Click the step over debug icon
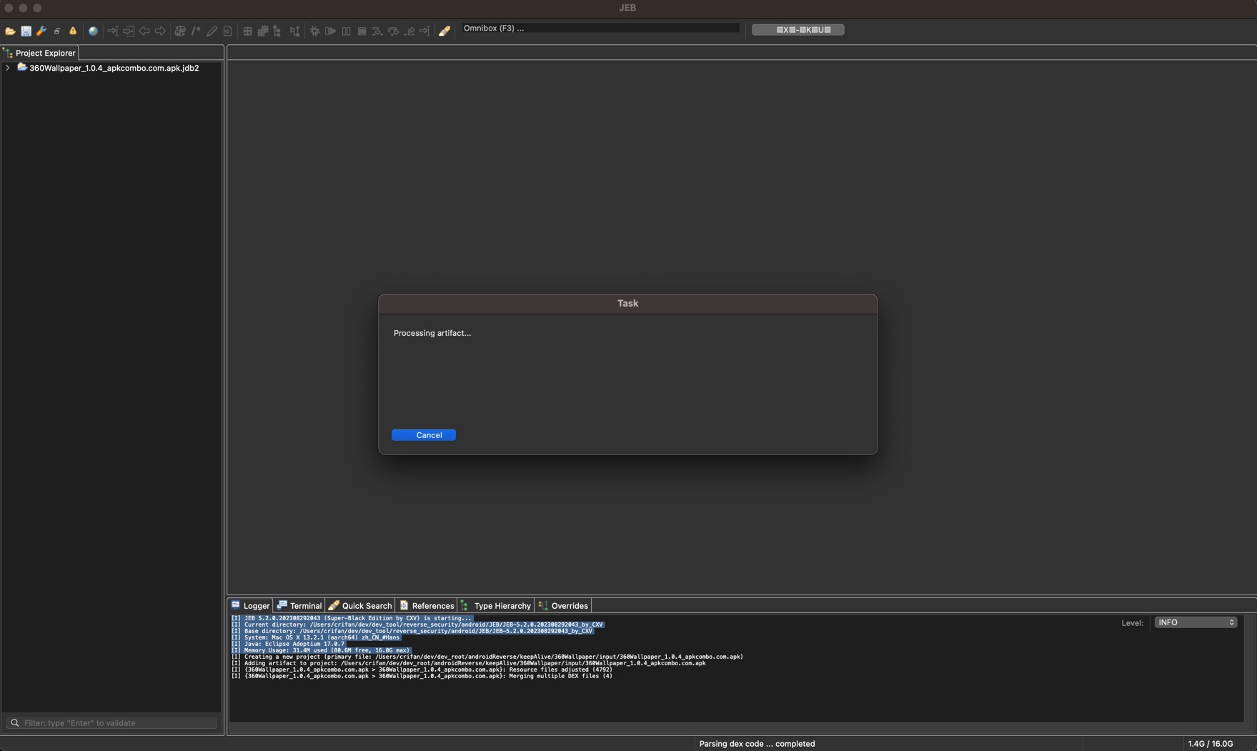 click(393, 31)
